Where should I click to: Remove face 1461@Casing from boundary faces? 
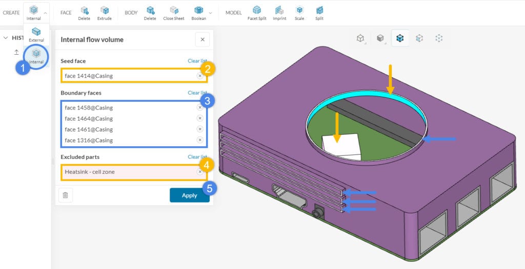(x=200, y=129)
